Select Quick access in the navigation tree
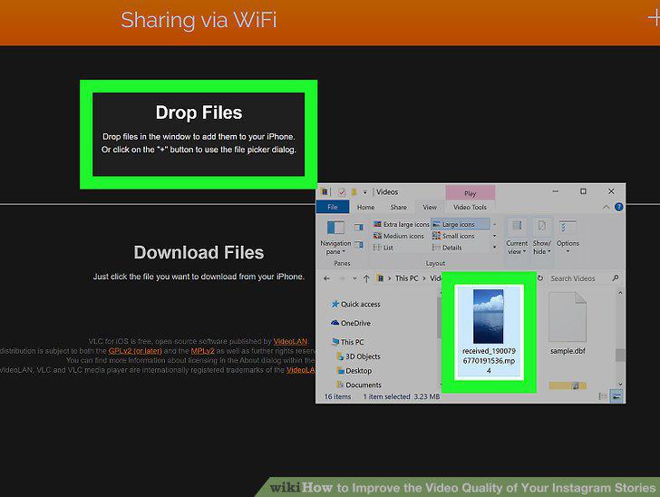 [x=355, y=304]
